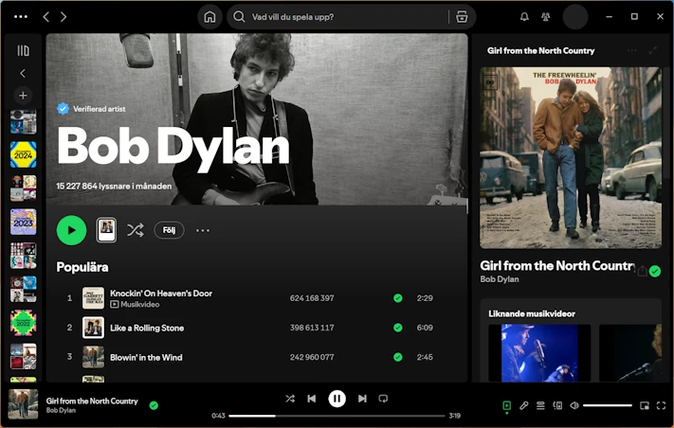Open the 2022 playlist thumbnail in sidebar
This screenshot has width=674, height=428.
pyautogui.click(x=23, y=323)
